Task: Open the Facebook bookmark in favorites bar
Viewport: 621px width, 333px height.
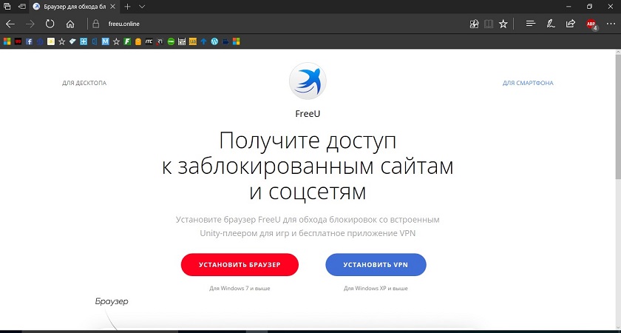Action: [29, 41]
